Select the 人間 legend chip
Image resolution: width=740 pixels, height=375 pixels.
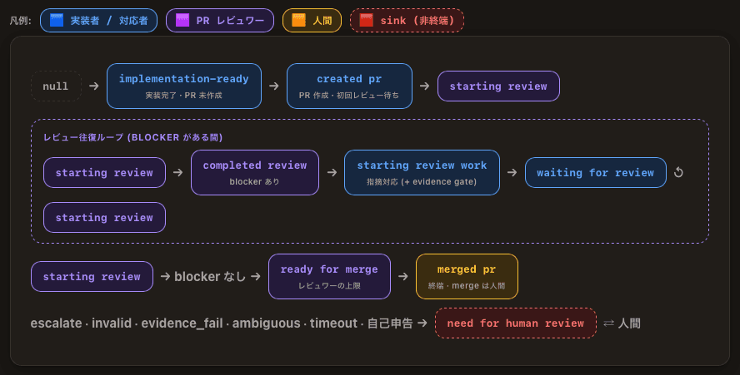(312, 20)
